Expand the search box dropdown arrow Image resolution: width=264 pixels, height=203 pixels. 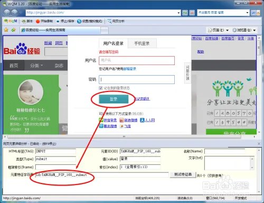tap(247, 13)
